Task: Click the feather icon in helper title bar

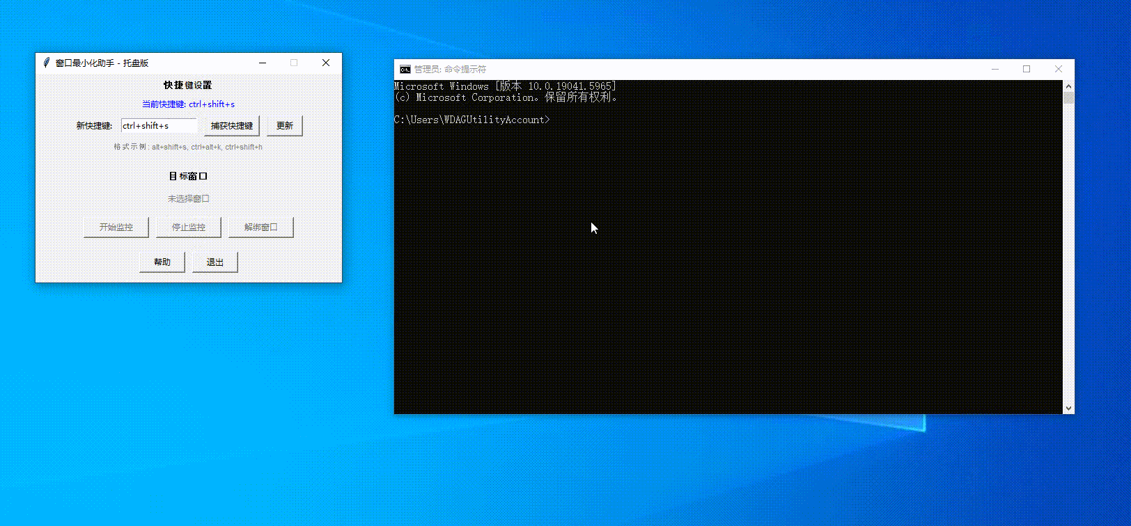Action: click(47, 63)
